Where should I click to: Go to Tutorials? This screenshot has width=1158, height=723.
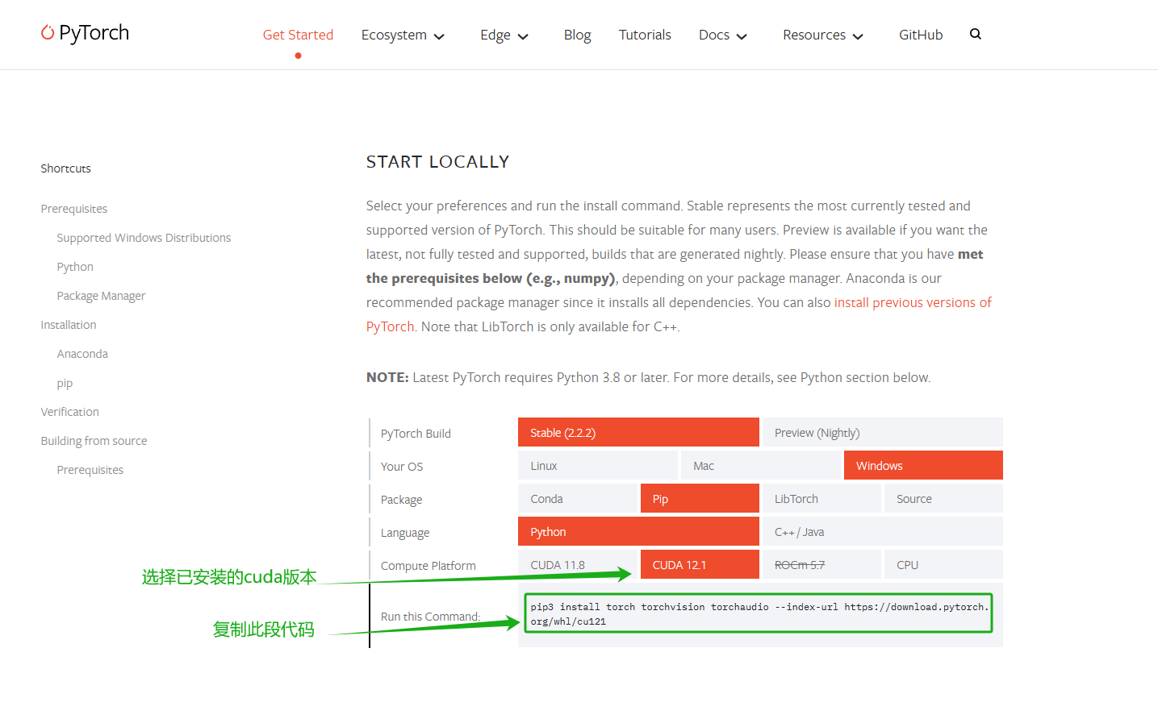(645, 35)
